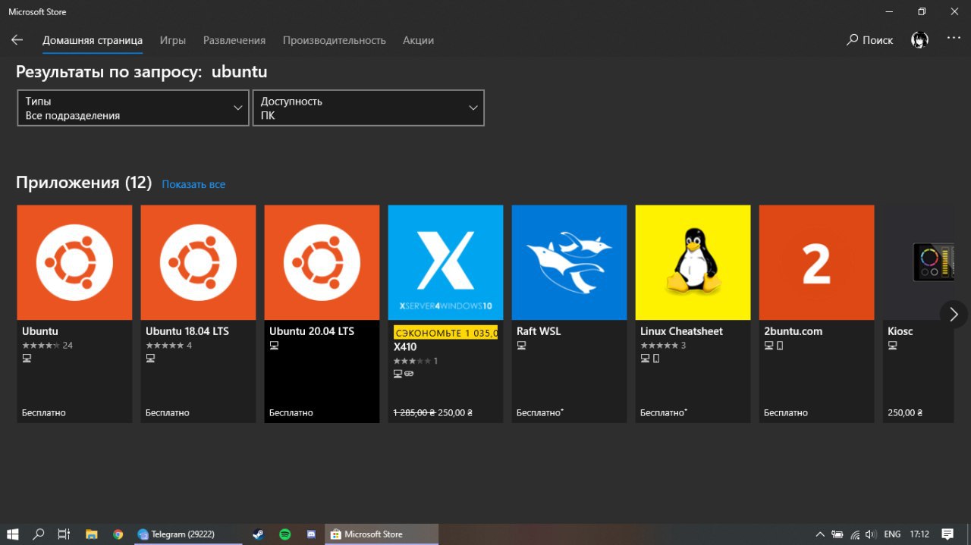
Task: Open Steam from taskbar
Action: tap(259, 534)
